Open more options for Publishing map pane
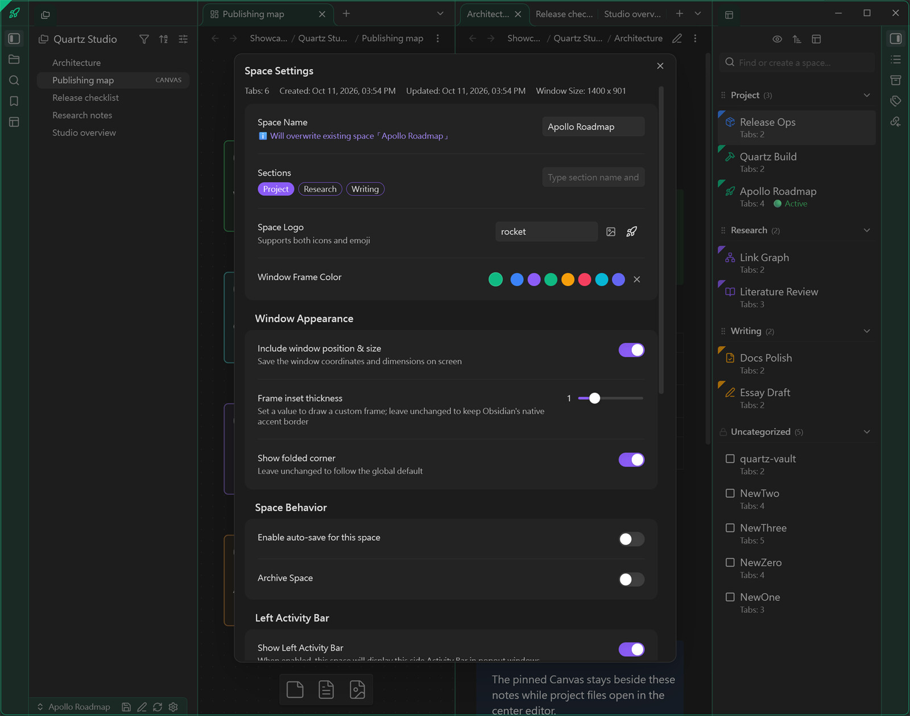 (437, 39)
